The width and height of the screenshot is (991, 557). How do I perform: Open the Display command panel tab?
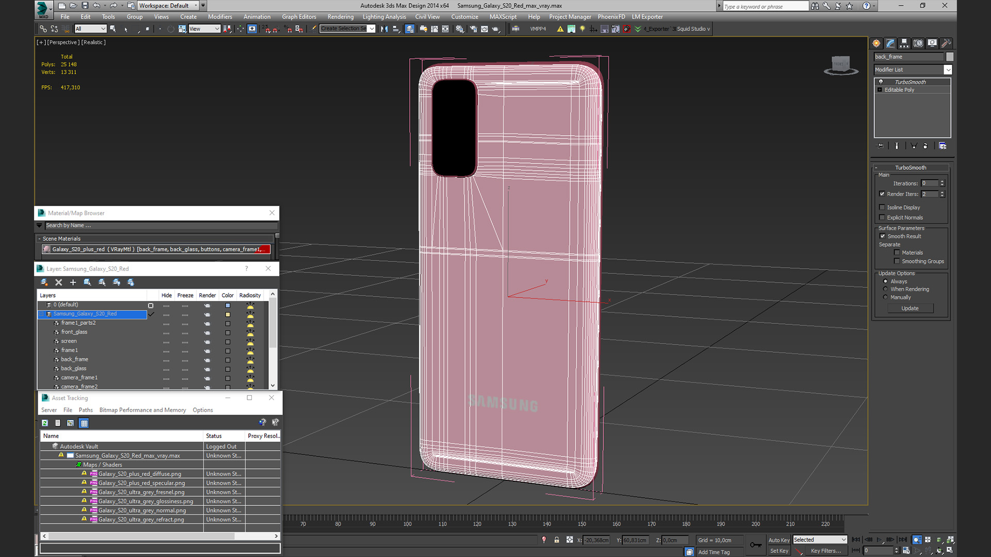click(932, 43)
